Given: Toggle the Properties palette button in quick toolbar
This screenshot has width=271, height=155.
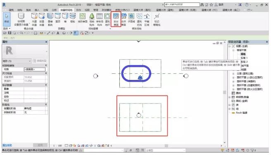Looking at the screenshot, I should tap(76, 33).
